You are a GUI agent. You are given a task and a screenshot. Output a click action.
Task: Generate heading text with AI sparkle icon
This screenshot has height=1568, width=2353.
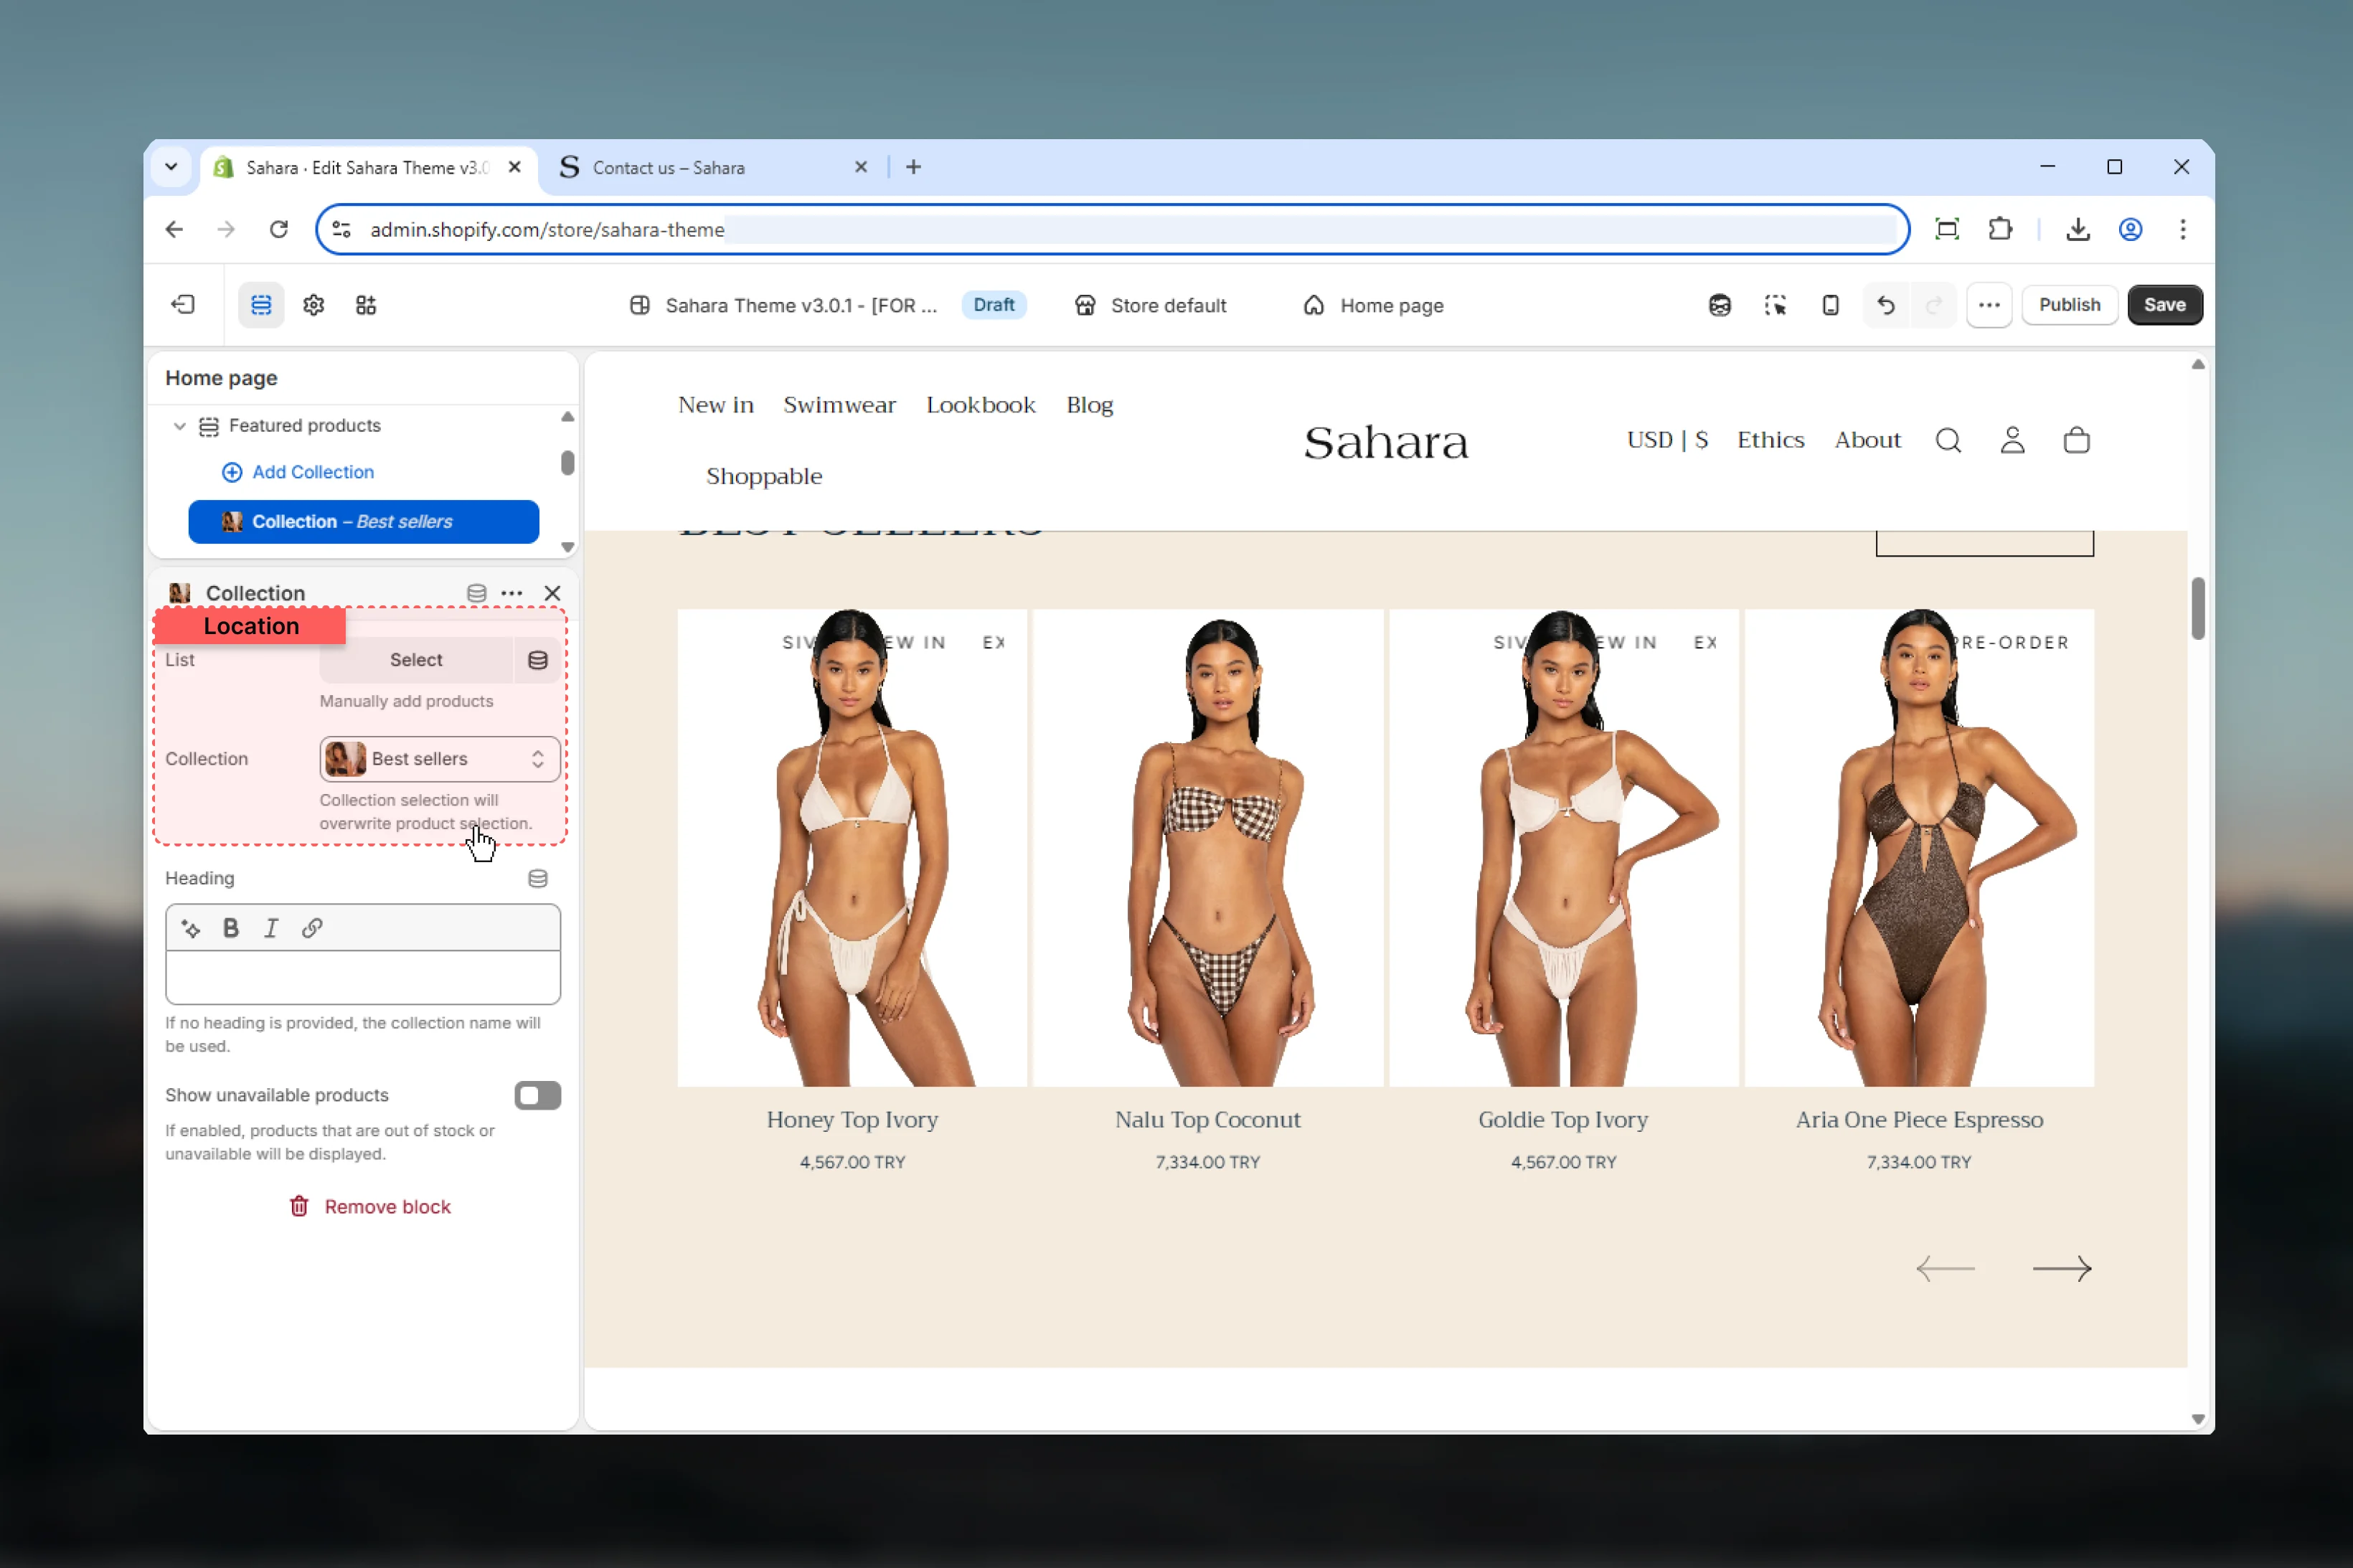pos(191,929)
